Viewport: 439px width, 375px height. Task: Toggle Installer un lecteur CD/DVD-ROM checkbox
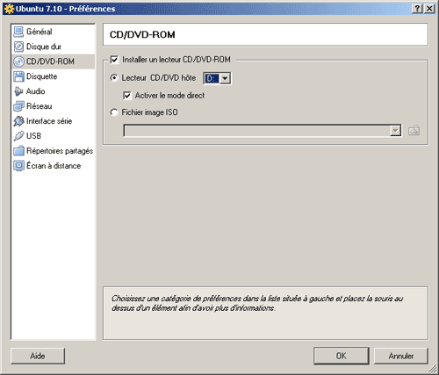pyautogui.click(x=114, y=60)
